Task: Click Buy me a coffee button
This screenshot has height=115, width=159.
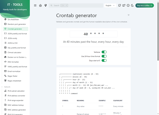Action: (x=144, y=5)
